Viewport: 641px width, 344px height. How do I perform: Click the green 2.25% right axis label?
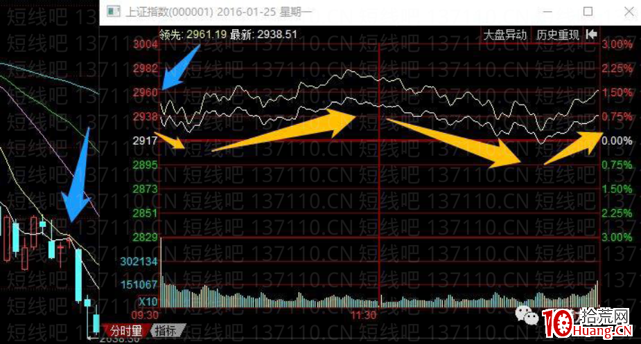617,213
